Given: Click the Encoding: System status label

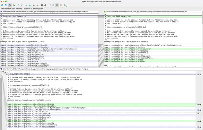Looking at the screenshot, I should click(38, 9).
